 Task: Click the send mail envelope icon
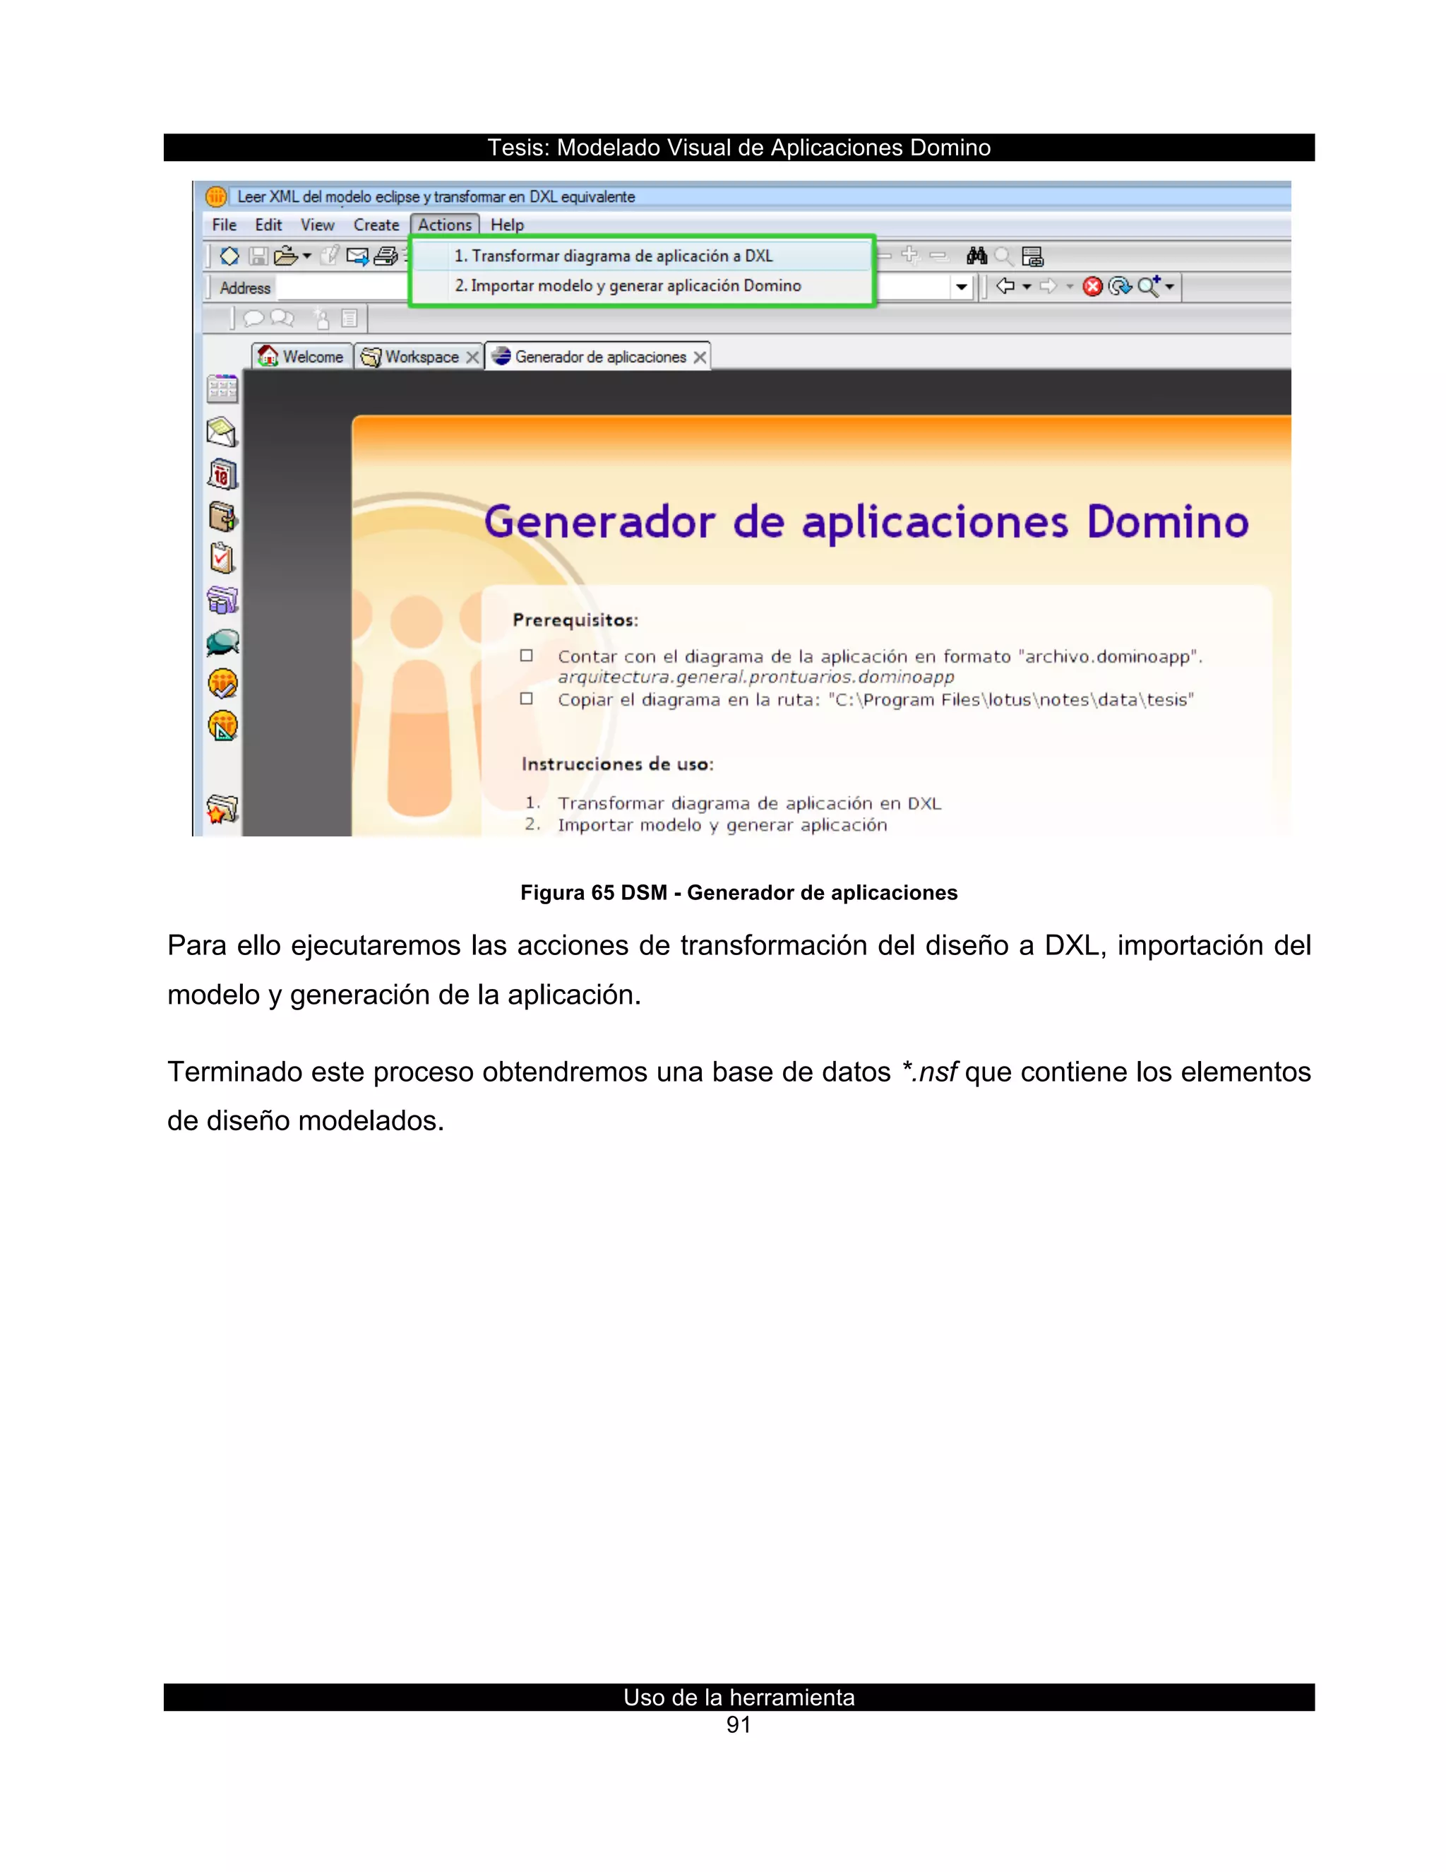pyautogui.click(x=357, y=256)
